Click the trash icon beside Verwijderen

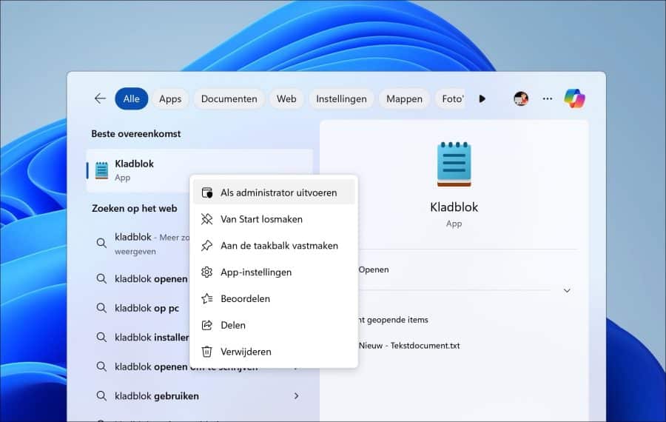(207, 352)
